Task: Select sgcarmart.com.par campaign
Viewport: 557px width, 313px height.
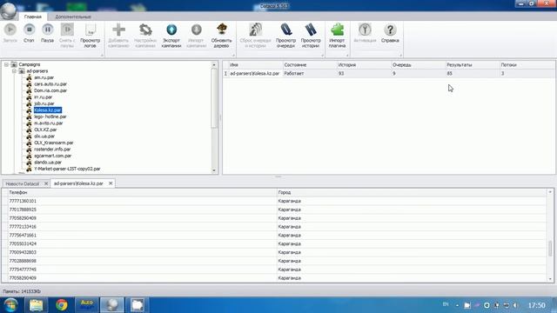Action: 52,156
